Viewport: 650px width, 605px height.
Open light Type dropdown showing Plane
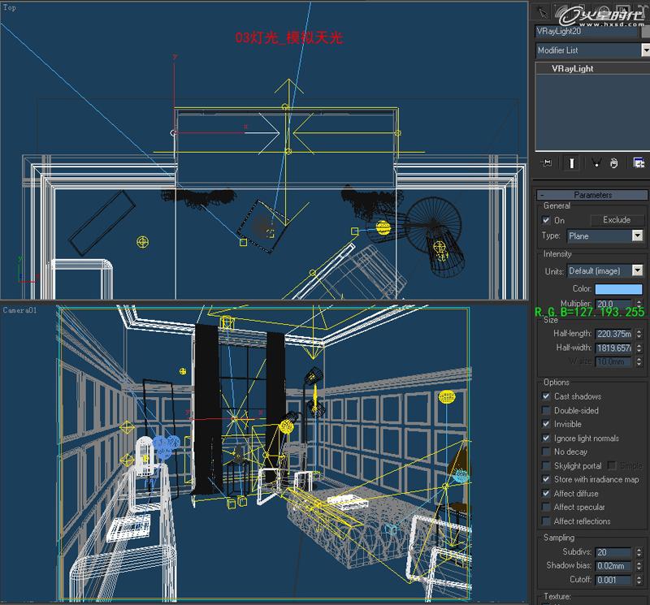coord(604,236)
